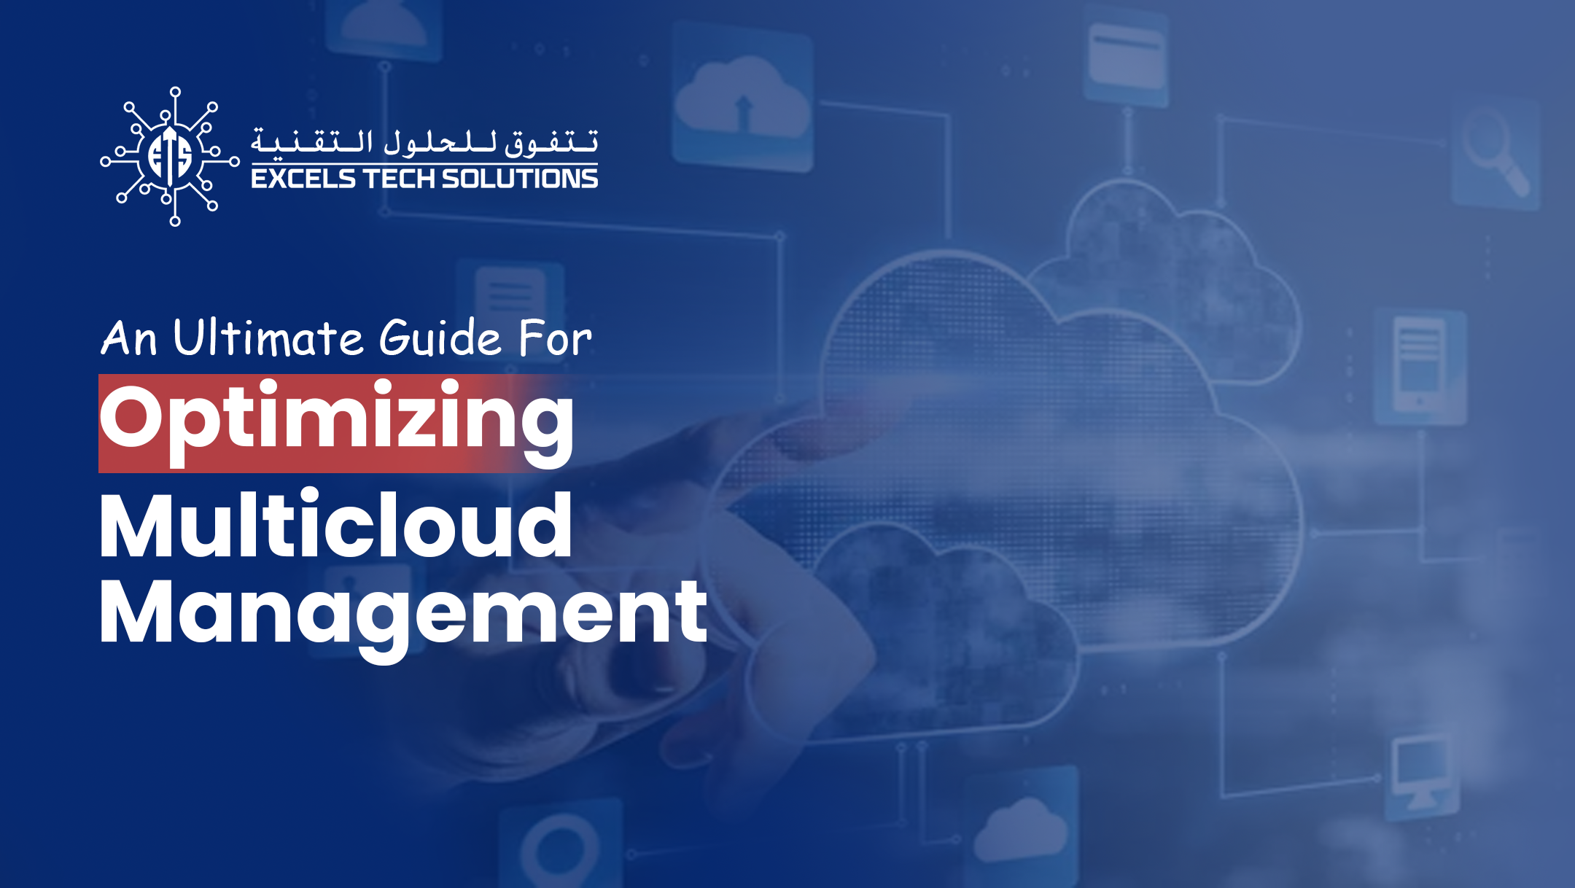
Task: Click the Excels Tech Solutions circuit logo
Action: coord(170,157)
